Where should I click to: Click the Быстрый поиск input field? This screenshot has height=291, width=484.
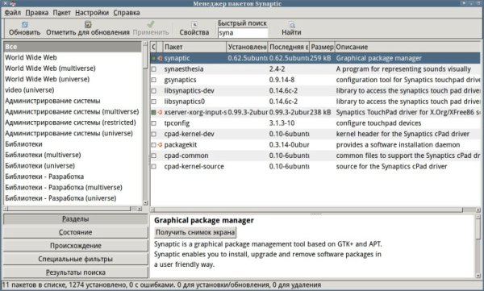tap(243, 33)
